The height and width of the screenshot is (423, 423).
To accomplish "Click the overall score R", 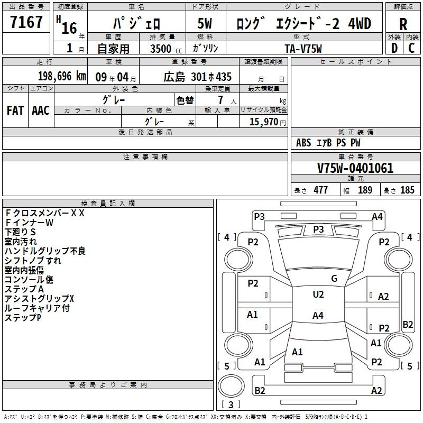I will pyautogui.click(x=403, y=24).
